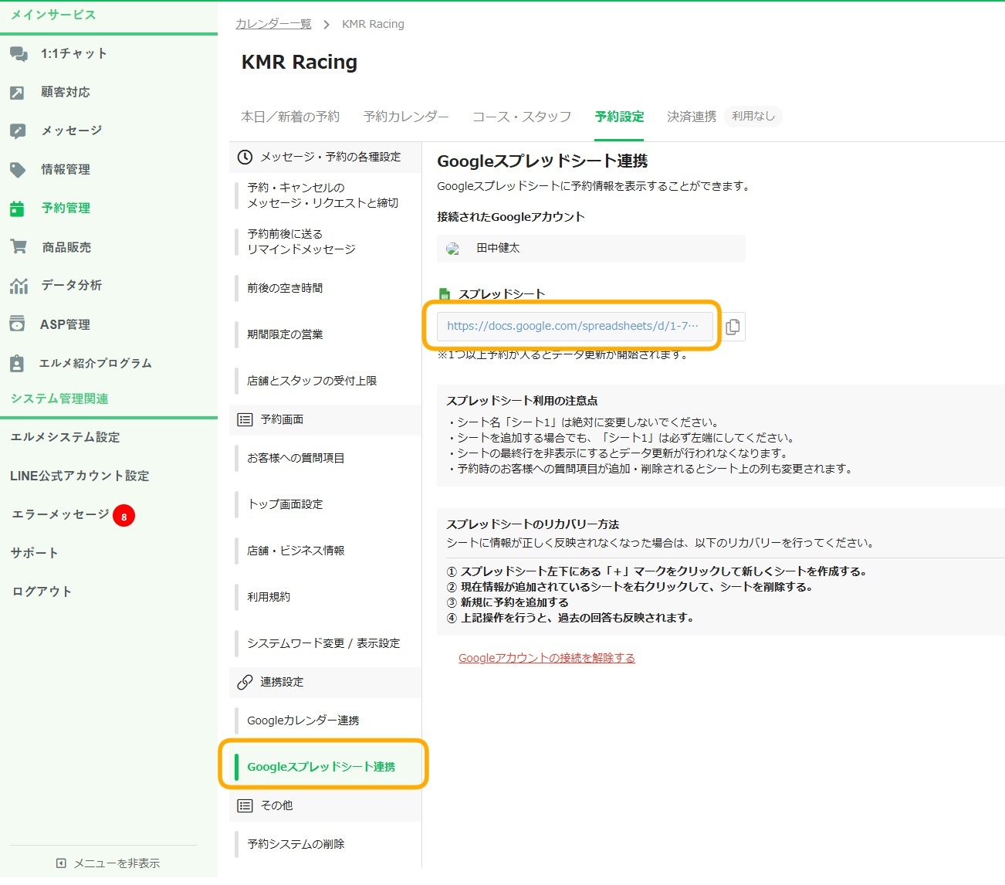Click the list icon beside その他
This screenshot has width=1005, height=885.
point(245,805)
